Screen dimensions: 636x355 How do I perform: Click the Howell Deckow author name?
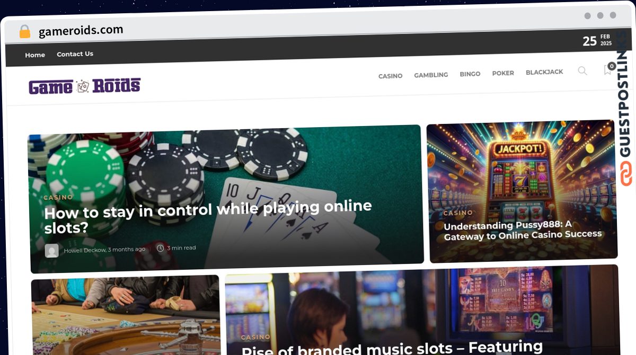85,250
